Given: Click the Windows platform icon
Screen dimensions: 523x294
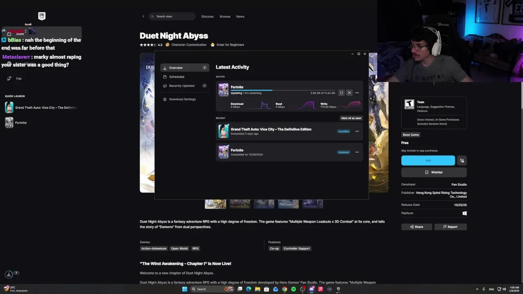Looking at the screenshot, I should [x=465, y=213].
